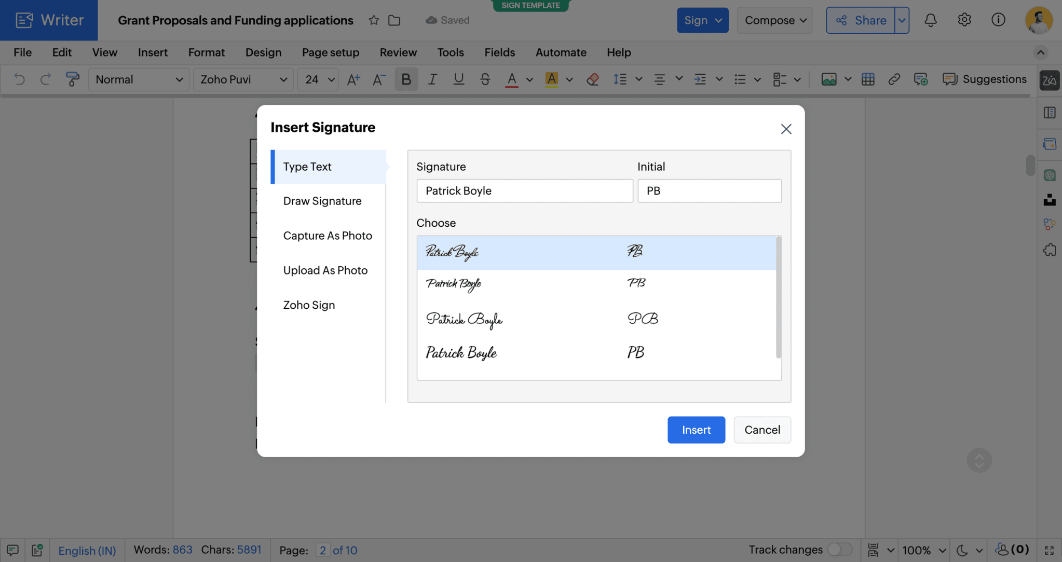Screen dimensions: 1062x562
Task: Toggle Underline formatting
Action: click(458, 79)
